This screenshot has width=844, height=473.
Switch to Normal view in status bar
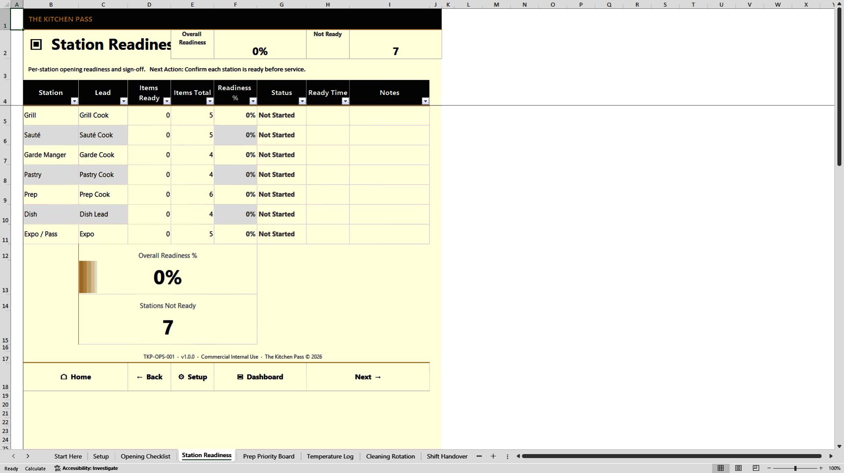pos(720,468)
